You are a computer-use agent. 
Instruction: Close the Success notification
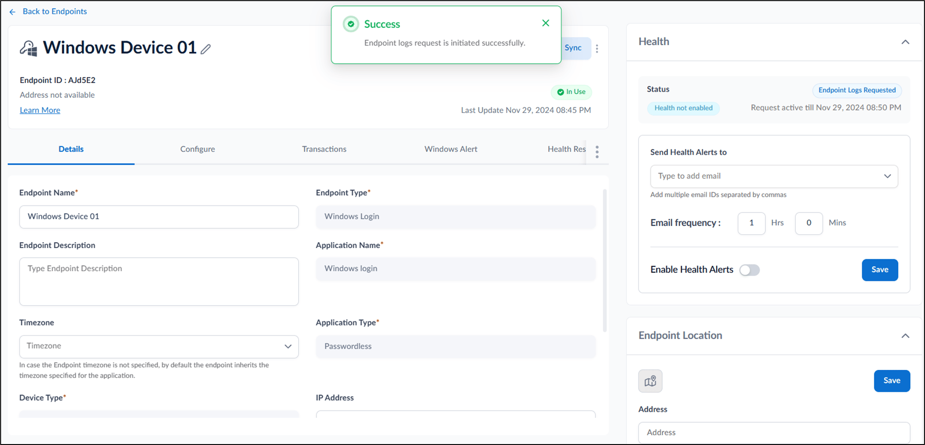tap(546, 23)
